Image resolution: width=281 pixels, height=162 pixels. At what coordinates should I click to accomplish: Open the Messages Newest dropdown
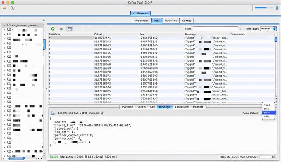click(269, 28)
